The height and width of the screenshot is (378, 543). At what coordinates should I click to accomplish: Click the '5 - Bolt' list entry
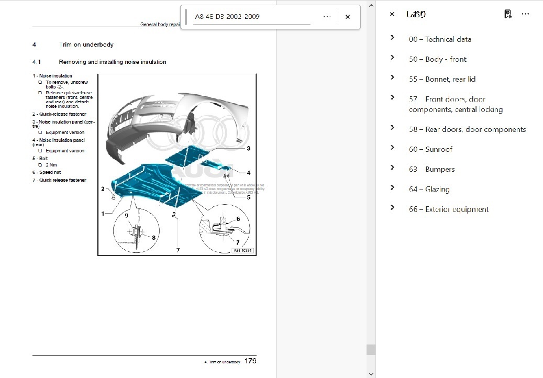point(40,159)
